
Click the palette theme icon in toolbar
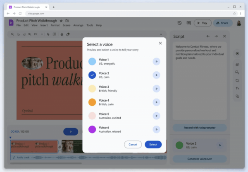pos(68,34)
